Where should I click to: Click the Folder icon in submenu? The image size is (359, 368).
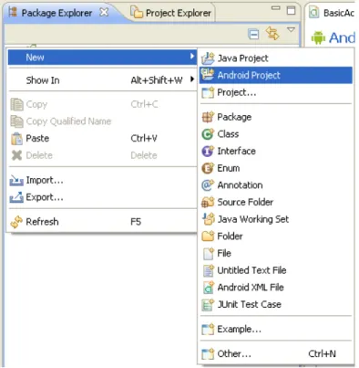[x=208, y=237]
